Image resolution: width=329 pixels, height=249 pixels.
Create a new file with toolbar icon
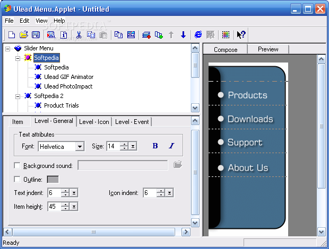12,34
